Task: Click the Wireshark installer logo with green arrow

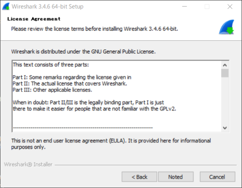Action: pyautogui.click(x=227, y=27)
